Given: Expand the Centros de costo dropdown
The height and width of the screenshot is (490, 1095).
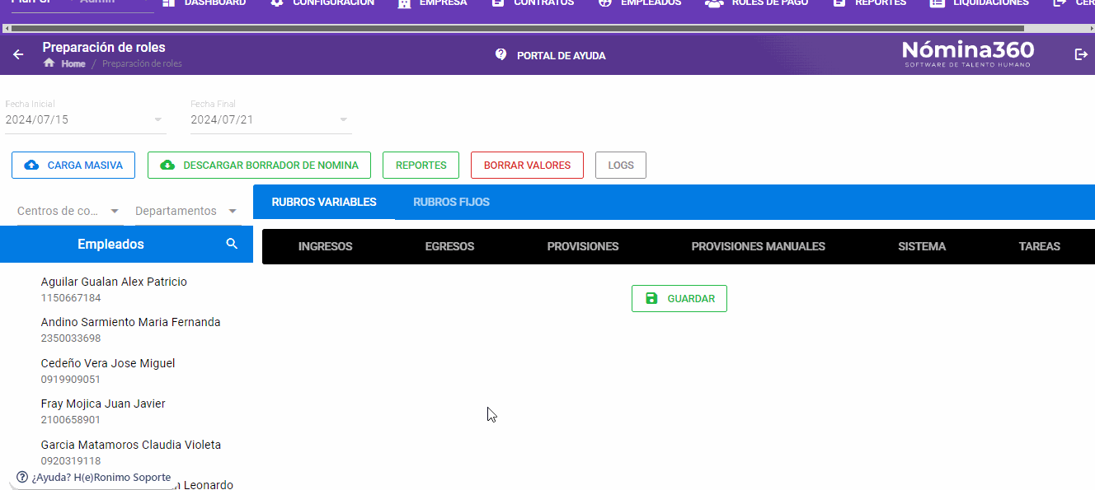Looking at the screenshot, I should pyautogui.click(x=69, y=211).
